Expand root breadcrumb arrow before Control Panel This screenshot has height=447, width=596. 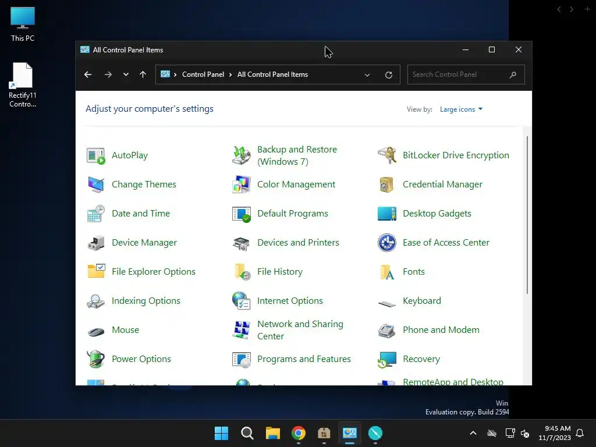point(175,74)
